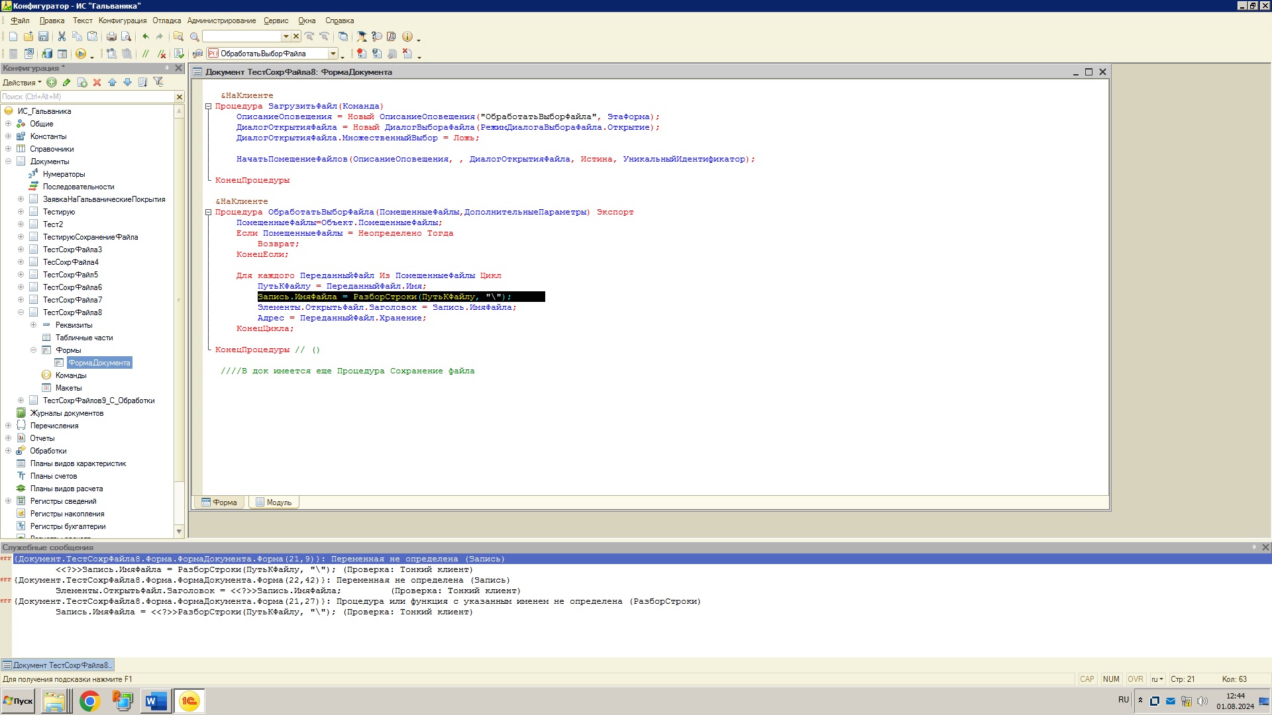Open the Файл menu
The image size is (1272, 715).
point(20,21)
